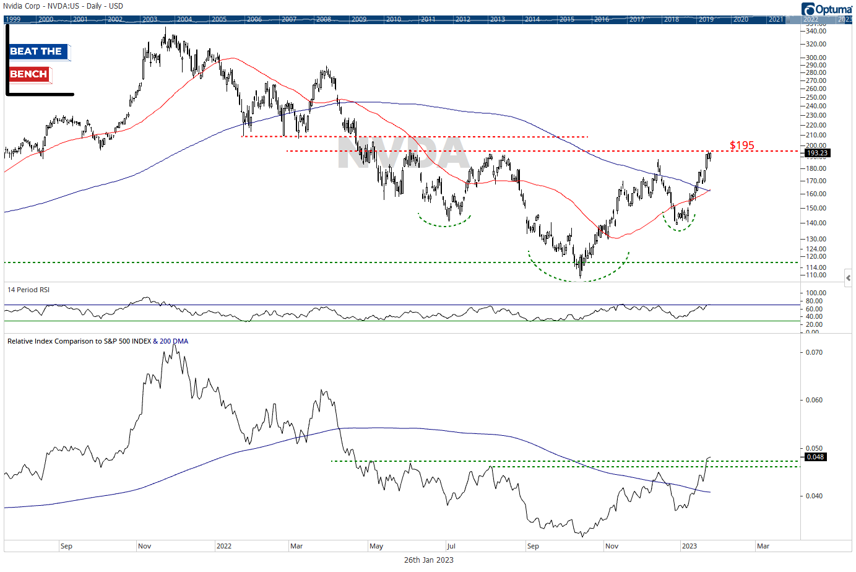Click the 0.070 relative index axis label

tap(815, 352)
